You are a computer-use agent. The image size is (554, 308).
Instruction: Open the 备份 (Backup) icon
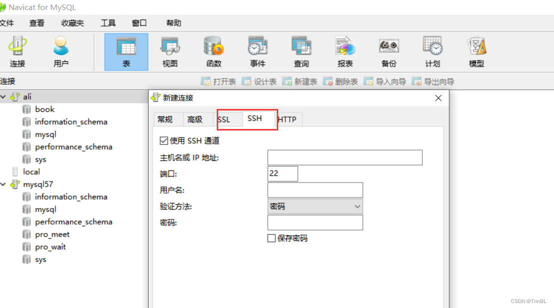point(389,50)
